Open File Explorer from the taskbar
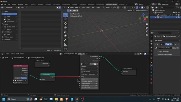 (x=56, y=99)
